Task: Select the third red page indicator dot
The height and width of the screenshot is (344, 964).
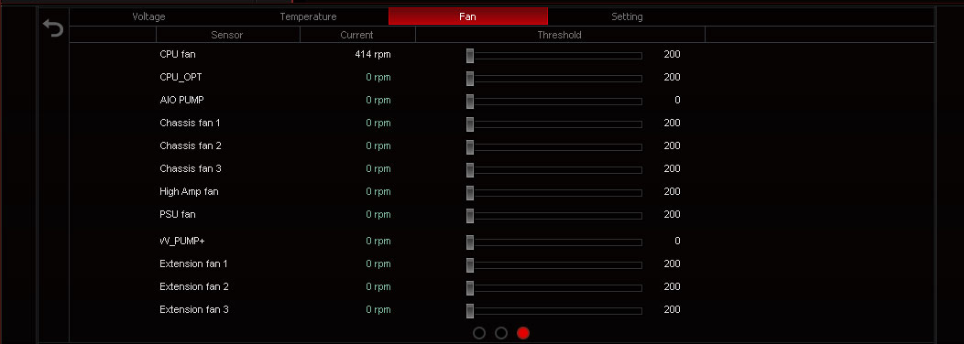Action: click(523, 333)
